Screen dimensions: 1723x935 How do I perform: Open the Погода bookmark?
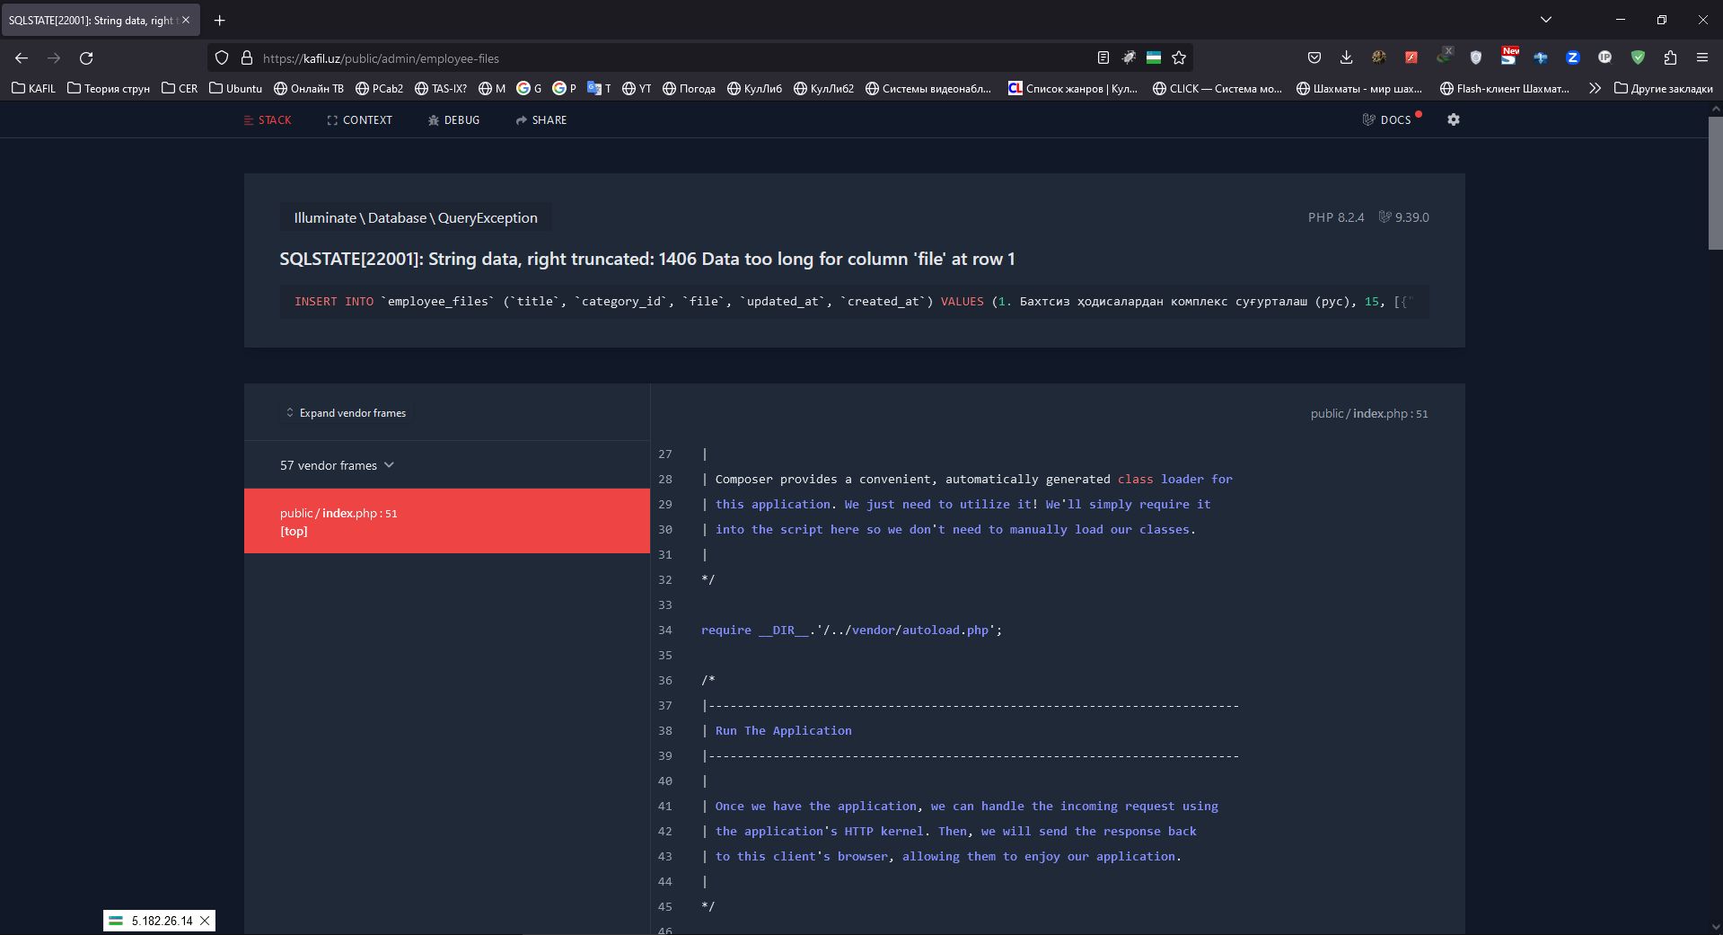[x=689, y=88]
